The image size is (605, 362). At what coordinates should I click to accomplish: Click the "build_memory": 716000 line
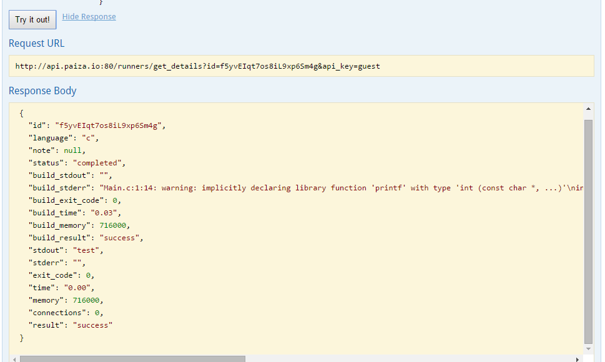pos(79,225)
